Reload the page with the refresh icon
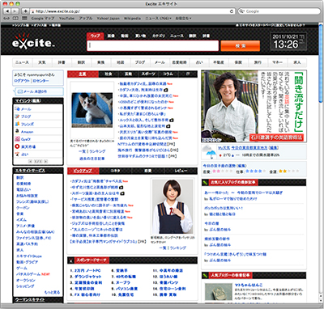The image size is (324, 309). (232, 11)
